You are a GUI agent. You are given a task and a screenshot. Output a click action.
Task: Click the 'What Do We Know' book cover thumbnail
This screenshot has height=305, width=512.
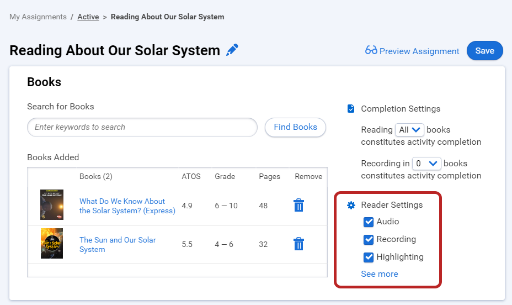pos(52,204)
